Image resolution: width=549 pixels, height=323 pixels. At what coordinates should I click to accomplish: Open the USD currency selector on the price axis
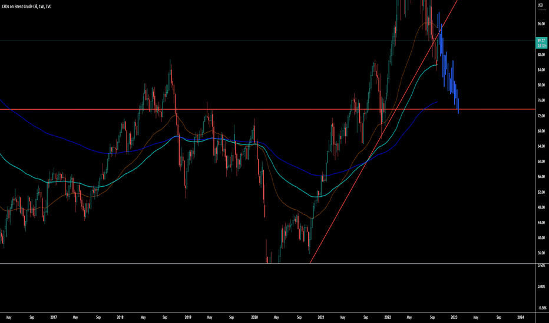[541, 5]
